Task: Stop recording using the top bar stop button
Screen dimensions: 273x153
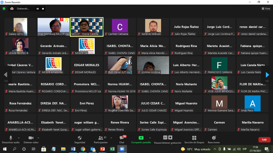Action: click(43, 9)
